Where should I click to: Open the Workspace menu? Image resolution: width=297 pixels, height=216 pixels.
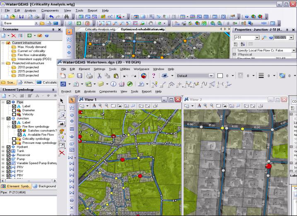coord(141,69)
